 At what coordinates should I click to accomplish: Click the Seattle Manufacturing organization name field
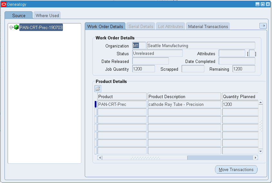tap(201, 46)
